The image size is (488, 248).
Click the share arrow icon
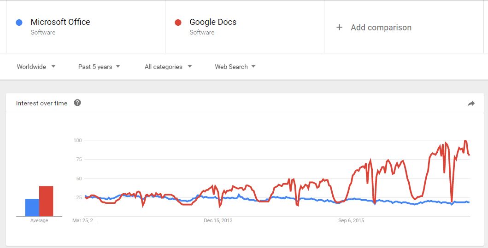pos(471,104)
